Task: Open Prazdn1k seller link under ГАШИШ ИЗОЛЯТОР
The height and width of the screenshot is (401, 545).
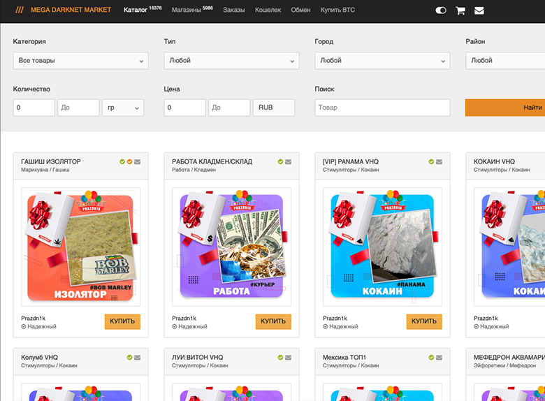Action: coord(34,318)
